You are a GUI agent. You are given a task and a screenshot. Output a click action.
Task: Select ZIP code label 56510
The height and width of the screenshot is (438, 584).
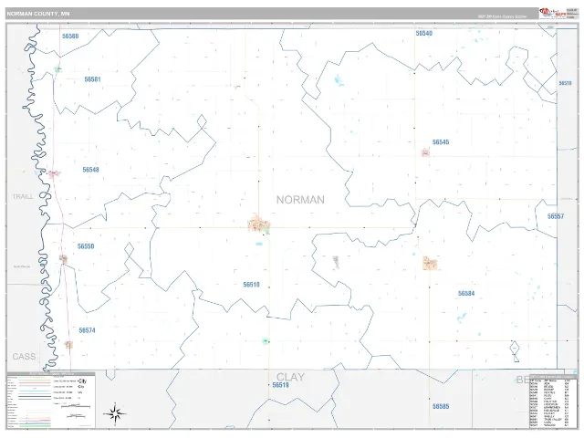252,285
